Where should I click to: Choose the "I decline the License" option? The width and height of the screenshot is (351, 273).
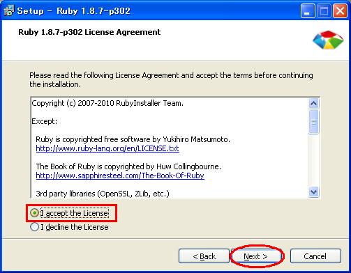34,227
